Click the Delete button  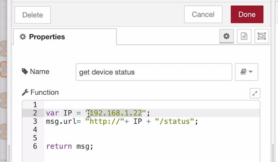point(33,15)
